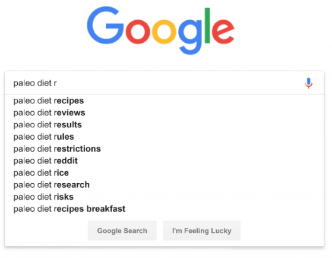Image resolution: width=332 pixels, height=258 pixels.
Task: Click the I'm Feeling Lucky button
Action: pos(202,231)
